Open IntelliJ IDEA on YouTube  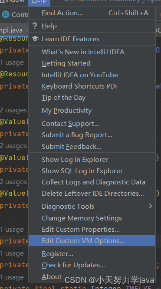tap(92, 75)
